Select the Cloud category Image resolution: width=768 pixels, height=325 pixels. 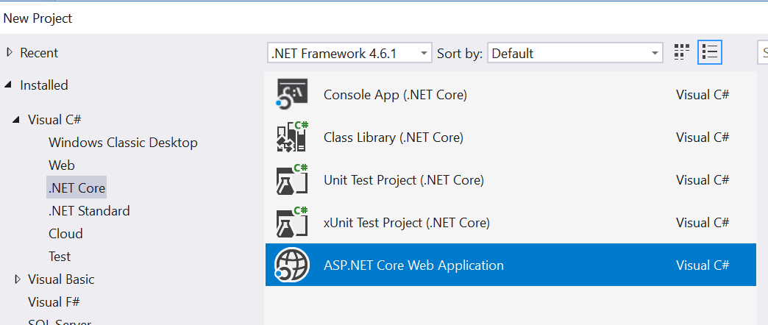[65, 234]
